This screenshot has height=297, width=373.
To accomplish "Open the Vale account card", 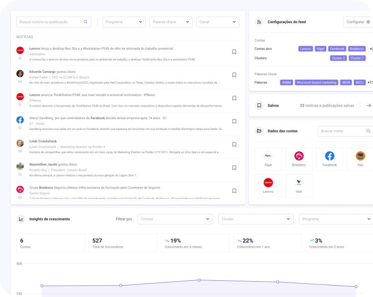I will click(299, 185).
